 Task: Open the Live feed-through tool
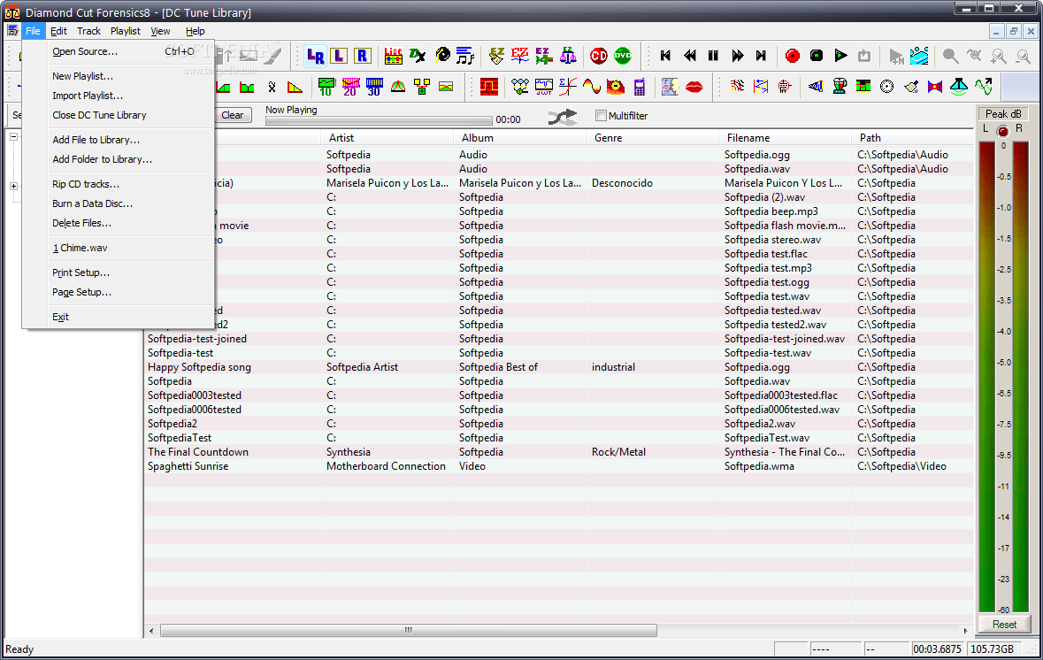point(393,56)
